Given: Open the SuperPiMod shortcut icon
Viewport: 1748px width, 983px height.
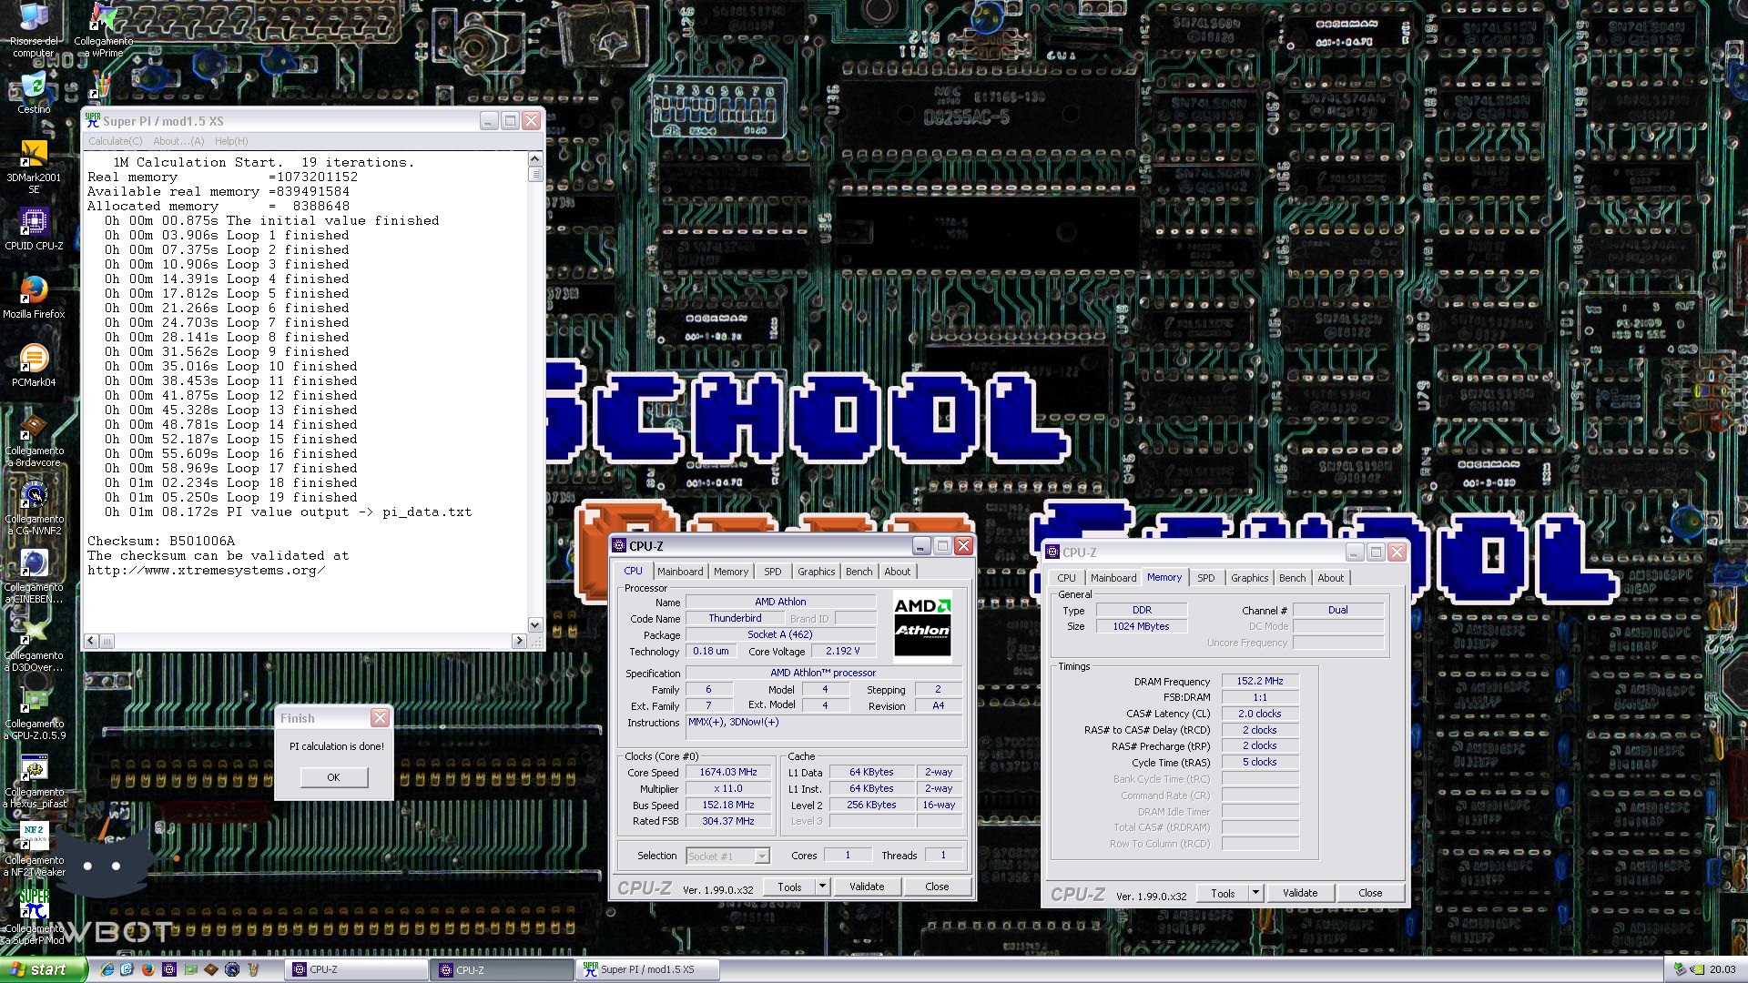Looking at the screenshot, I should (x=34, y=916).
